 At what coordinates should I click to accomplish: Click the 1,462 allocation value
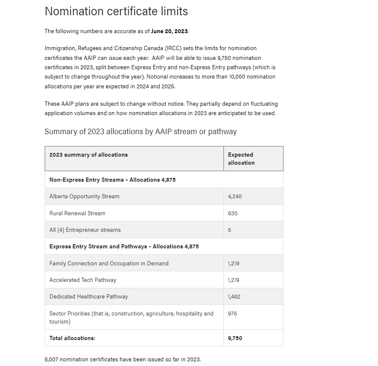coord(234,296)
